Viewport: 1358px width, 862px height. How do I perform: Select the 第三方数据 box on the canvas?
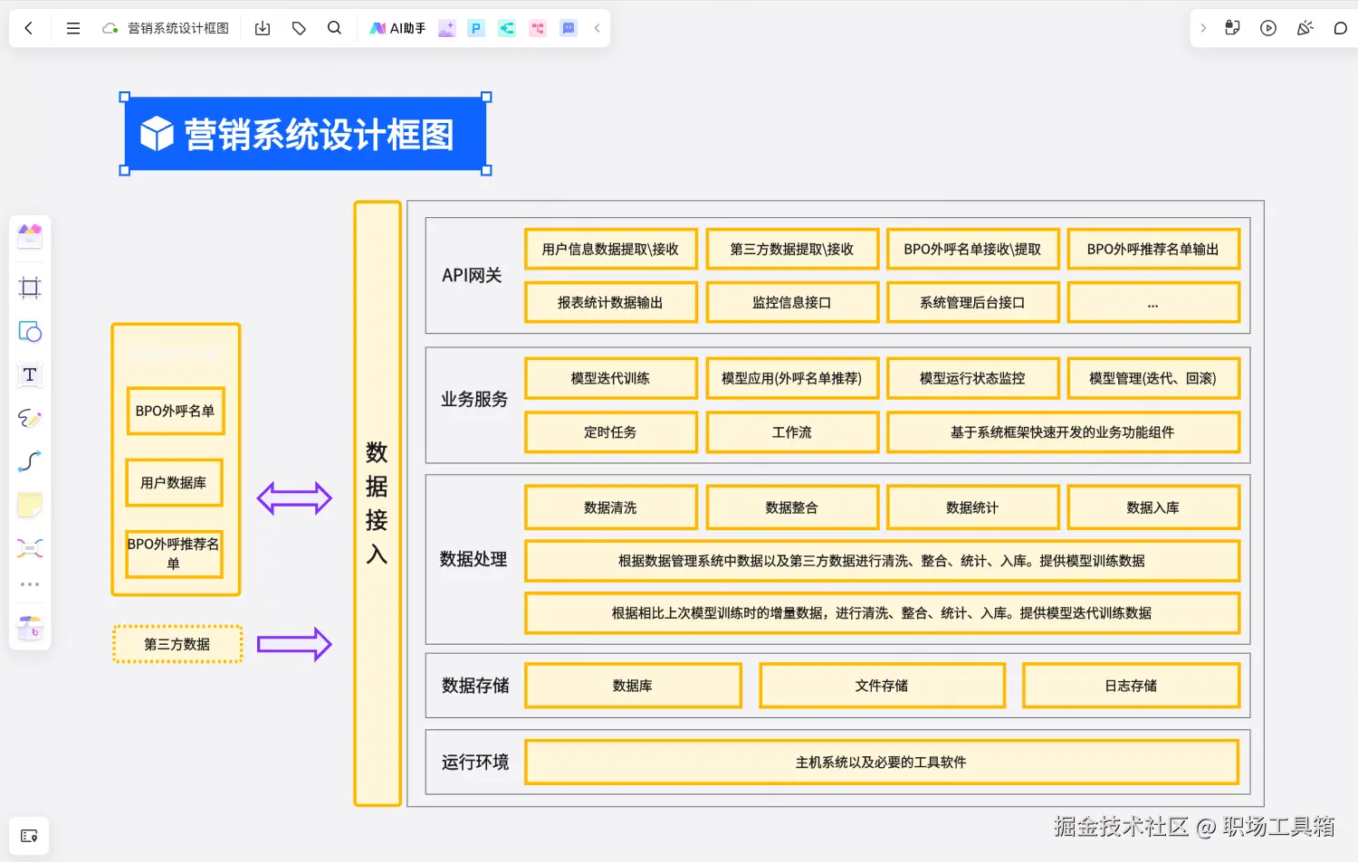click(x=177, y=644)
